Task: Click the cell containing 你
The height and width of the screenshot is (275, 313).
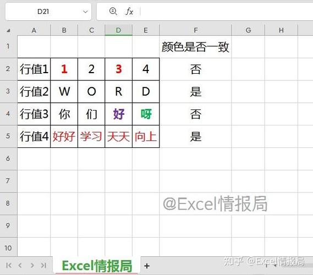Action: pos(64,114)
